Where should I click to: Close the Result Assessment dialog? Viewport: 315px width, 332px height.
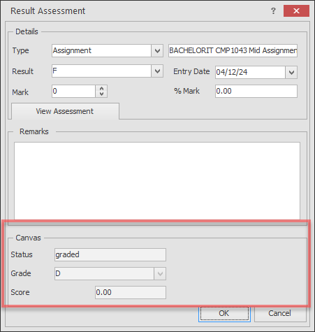click(296, 10)
